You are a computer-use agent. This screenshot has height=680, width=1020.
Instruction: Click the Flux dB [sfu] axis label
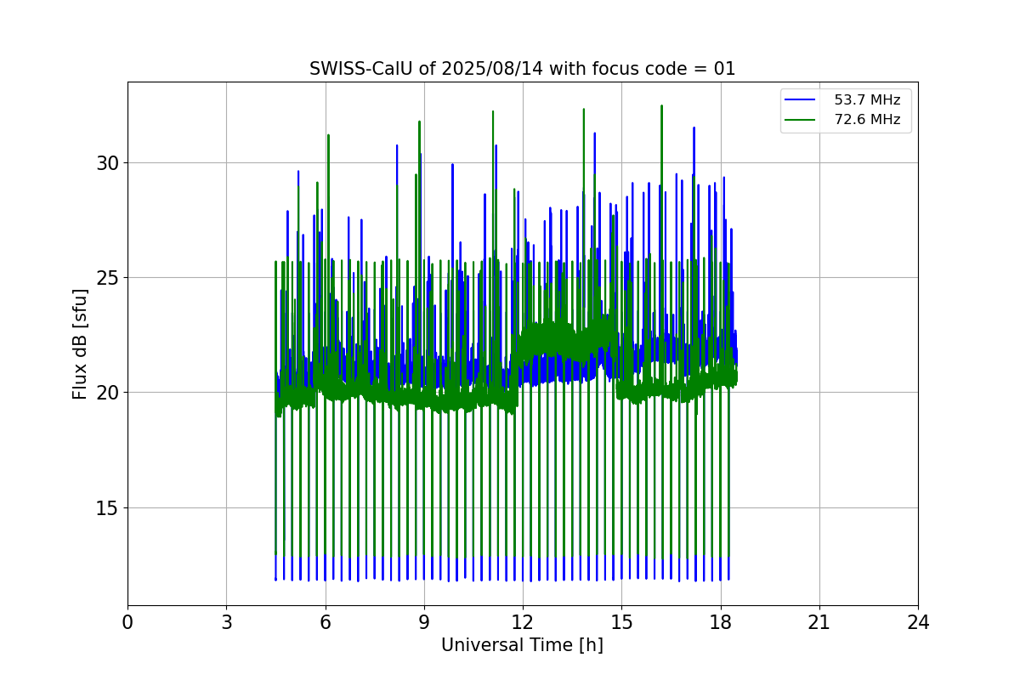click(80, 344)
